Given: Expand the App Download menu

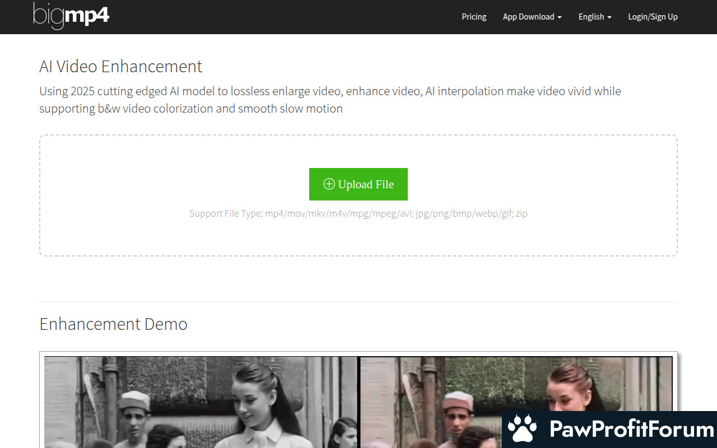Looking at the screenshot, I should (x=532, y=17).
